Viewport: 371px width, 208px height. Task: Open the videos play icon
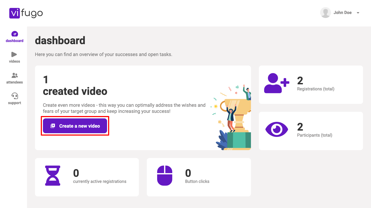click(x=14, y=54)
